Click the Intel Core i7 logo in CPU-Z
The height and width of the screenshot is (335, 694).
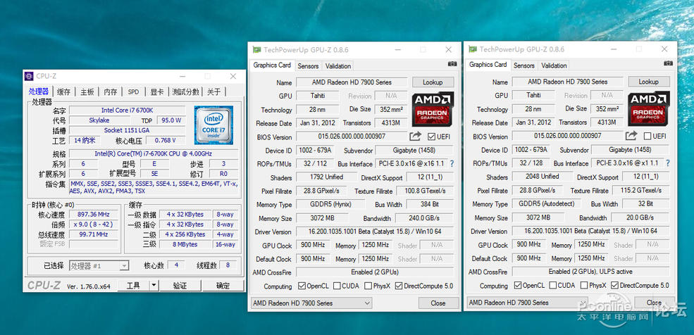[x=213, y=125]
